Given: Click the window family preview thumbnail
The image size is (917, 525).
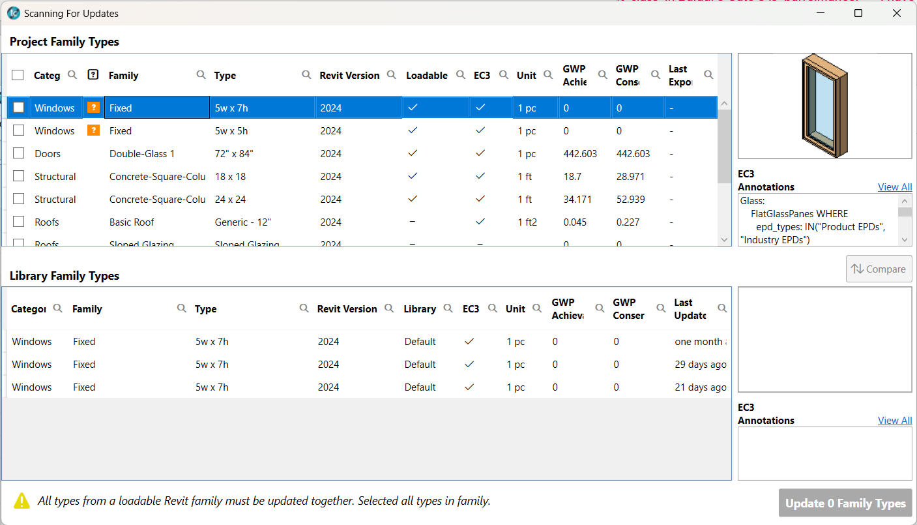Looking at the screenshot, I should [x=824, y=106].
